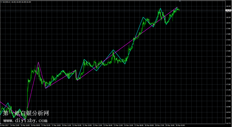
Task: Expand the SILVER,H1 chart title arrow
Action: coord(1,2)
